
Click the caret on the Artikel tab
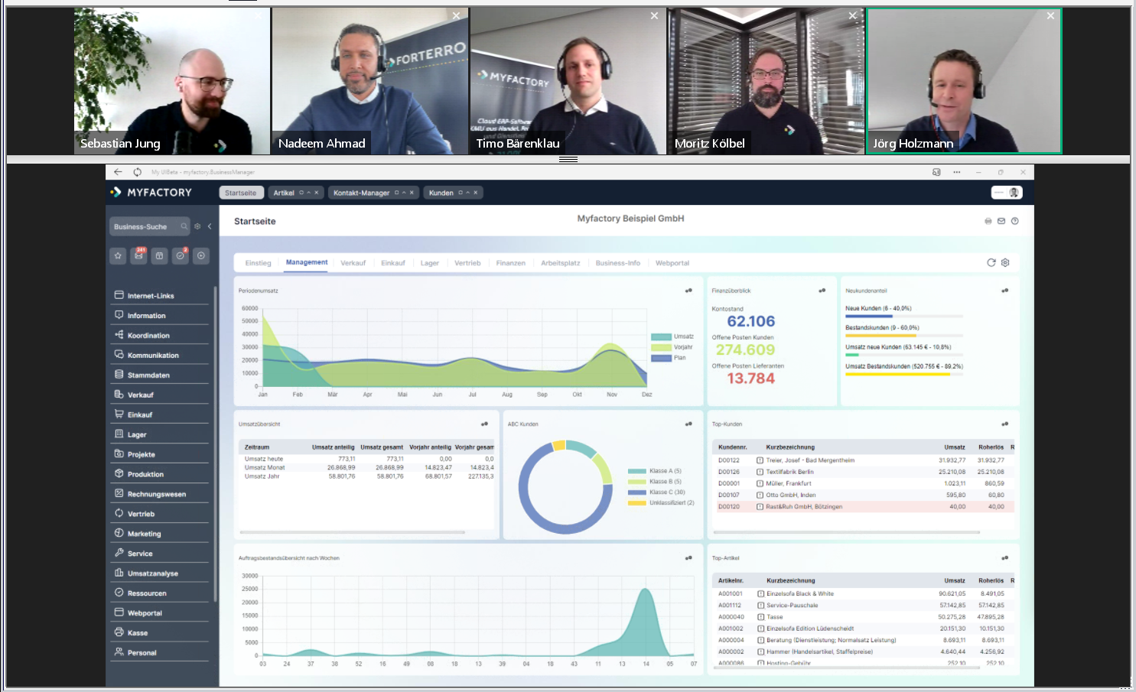tap(309, 193)
